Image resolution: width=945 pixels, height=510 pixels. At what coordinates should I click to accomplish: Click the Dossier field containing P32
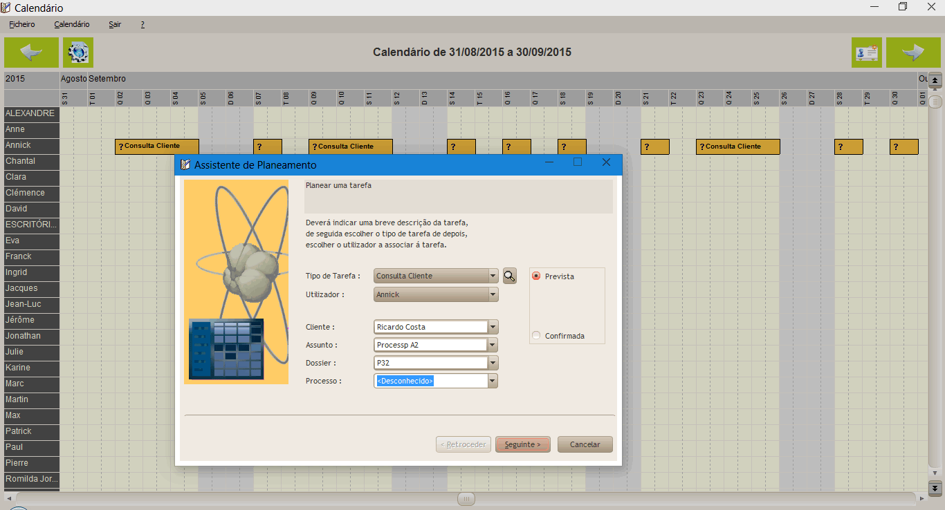[x=430, y=363]
